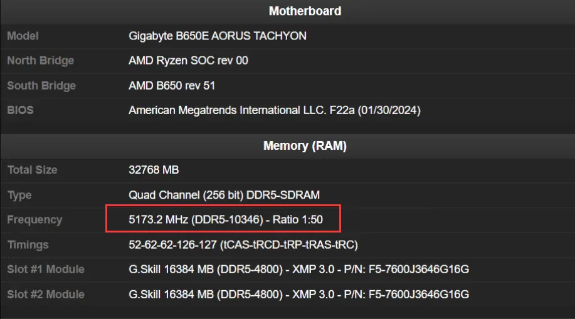575x319 pixels.
Task: Select the North Bridge label
Action: click(40, 61)
